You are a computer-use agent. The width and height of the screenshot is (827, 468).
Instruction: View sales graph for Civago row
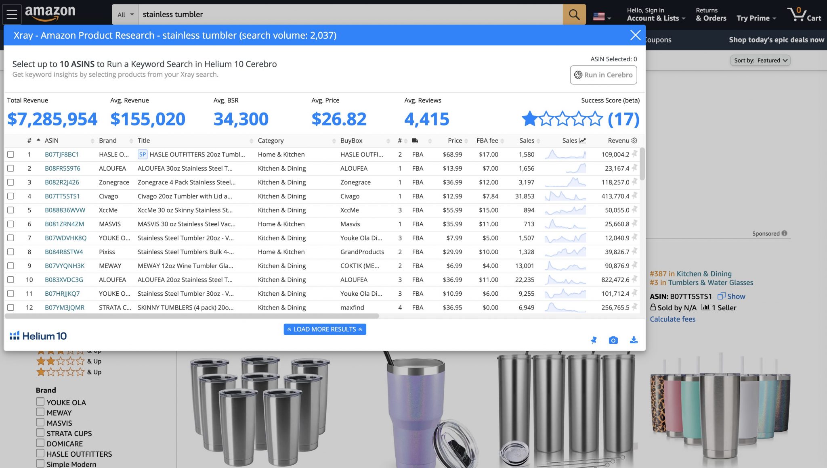(x=565, y=196)
